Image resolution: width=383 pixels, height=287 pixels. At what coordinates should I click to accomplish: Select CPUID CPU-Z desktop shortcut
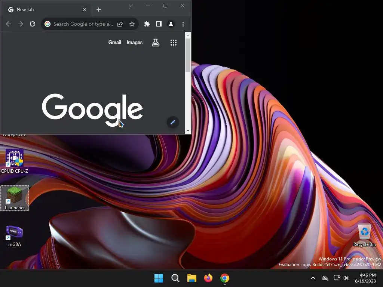(x=15, y=161)
